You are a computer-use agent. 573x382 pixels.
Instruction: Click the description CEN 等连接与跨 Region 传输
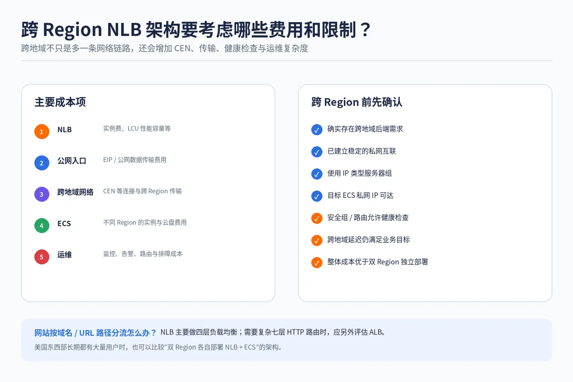tap(142, 191)
